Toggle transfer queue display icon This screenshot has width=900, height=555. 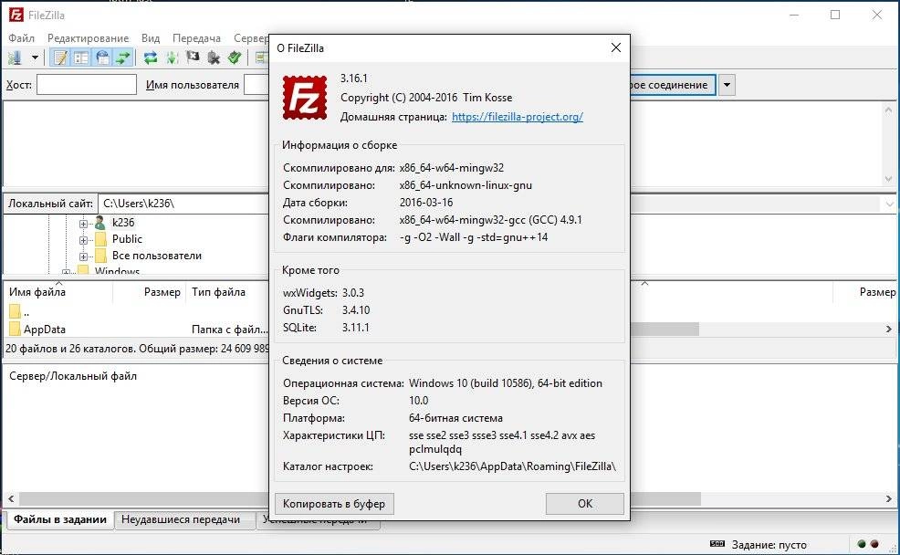(x=123, y=58)
